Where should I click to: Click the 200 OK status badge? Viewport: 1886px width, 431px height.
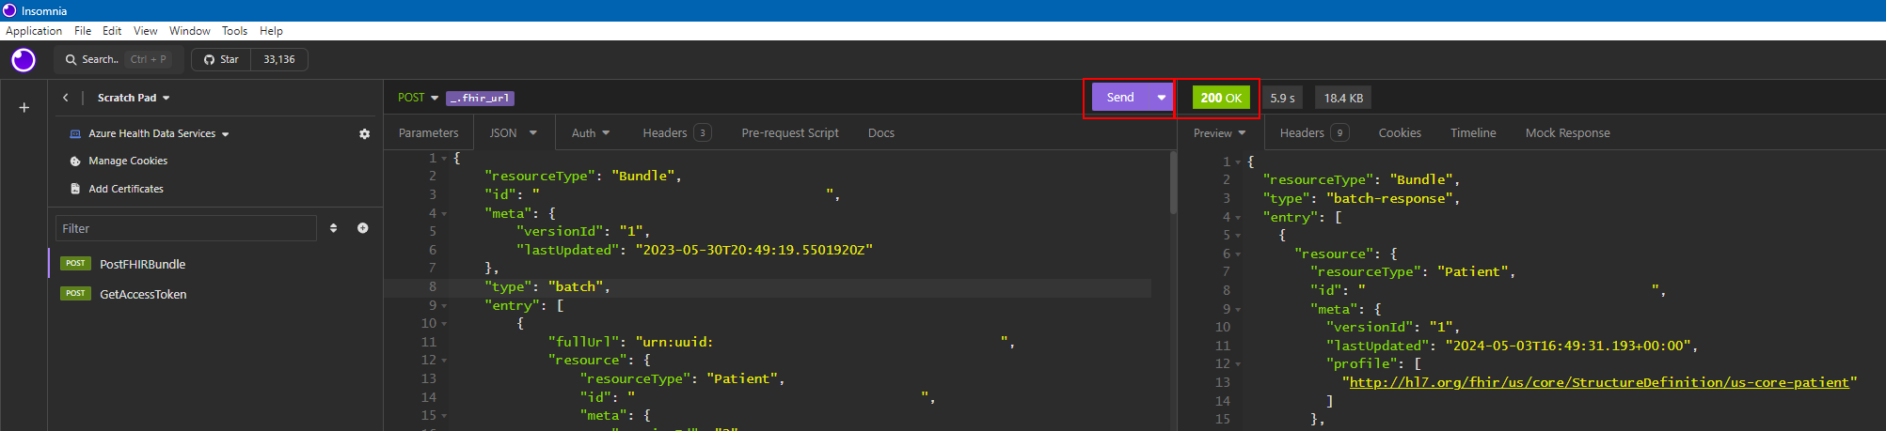click(1221, 98)
